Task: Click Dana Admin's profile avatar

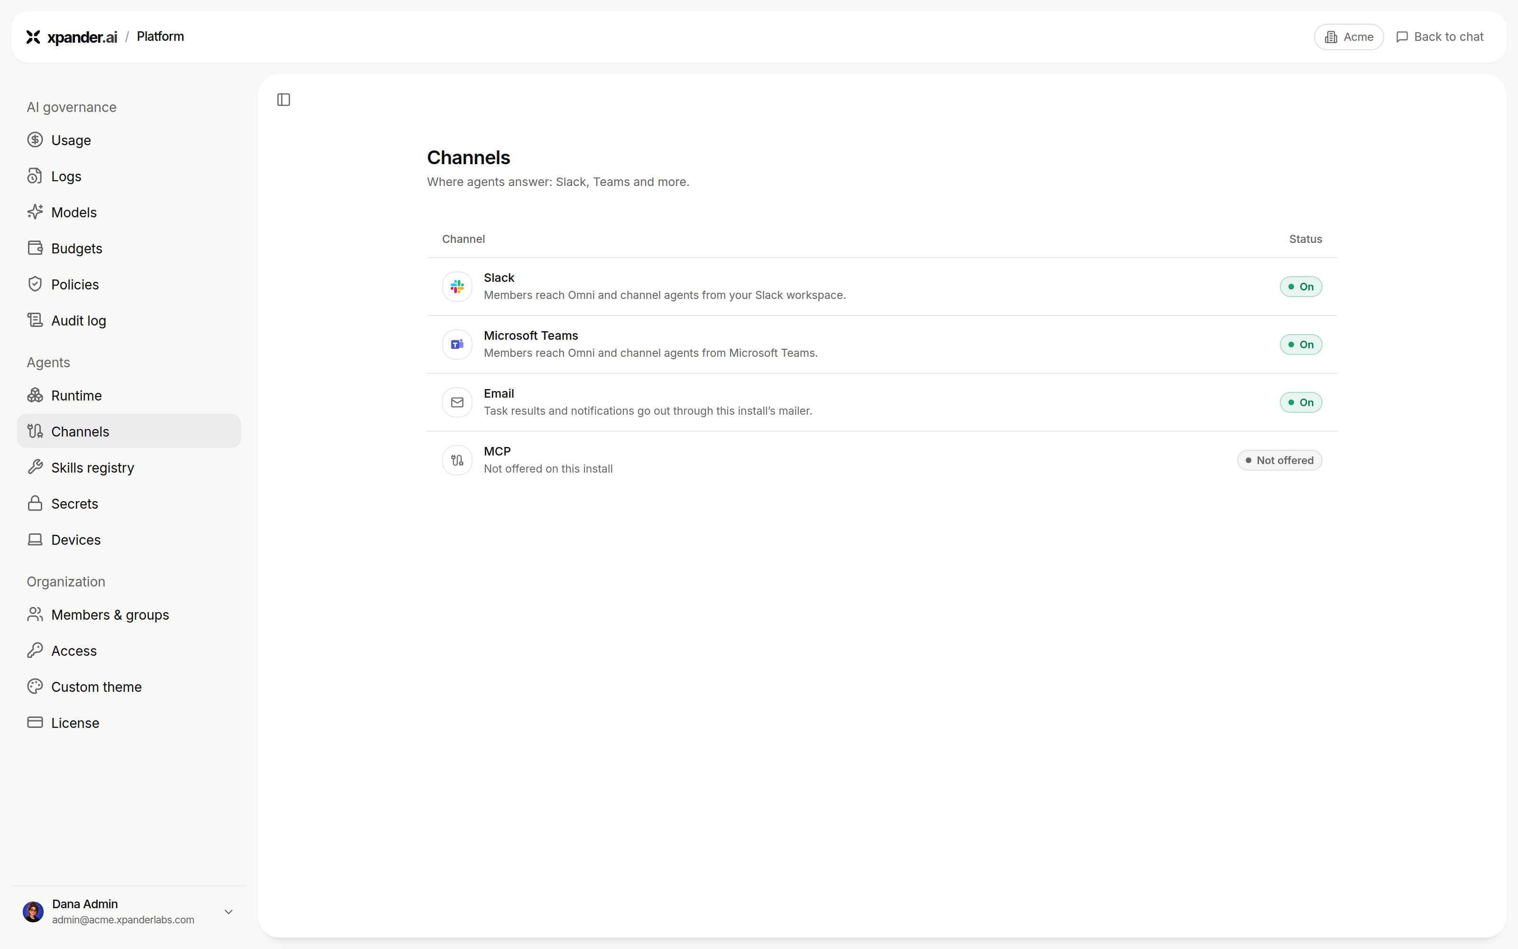Action: click(x=33, y=912)
